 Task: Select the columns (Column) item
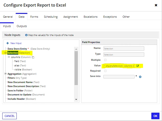pos(21,57)
